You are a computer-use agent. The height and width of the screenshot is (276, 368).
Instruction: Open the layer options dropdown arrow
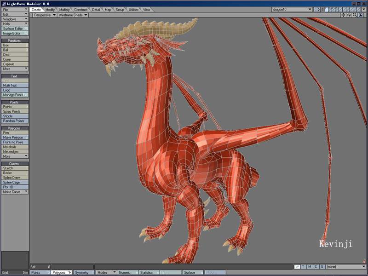click(x=364, y=10)
